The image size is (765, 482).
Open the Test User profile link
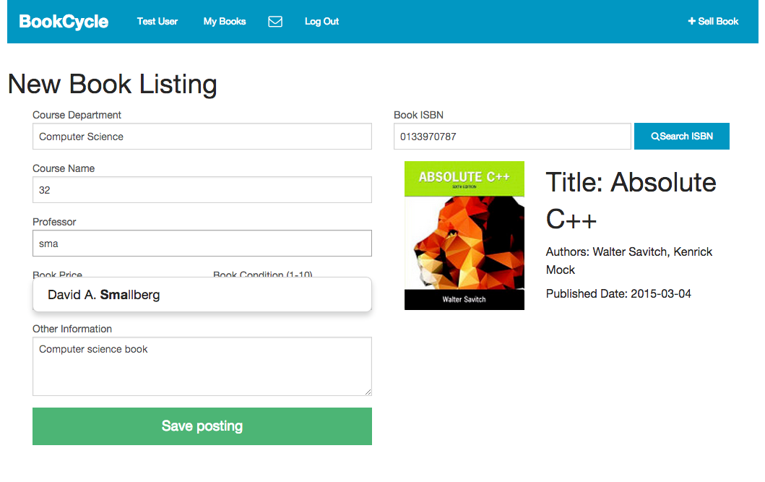pos(157,22)
